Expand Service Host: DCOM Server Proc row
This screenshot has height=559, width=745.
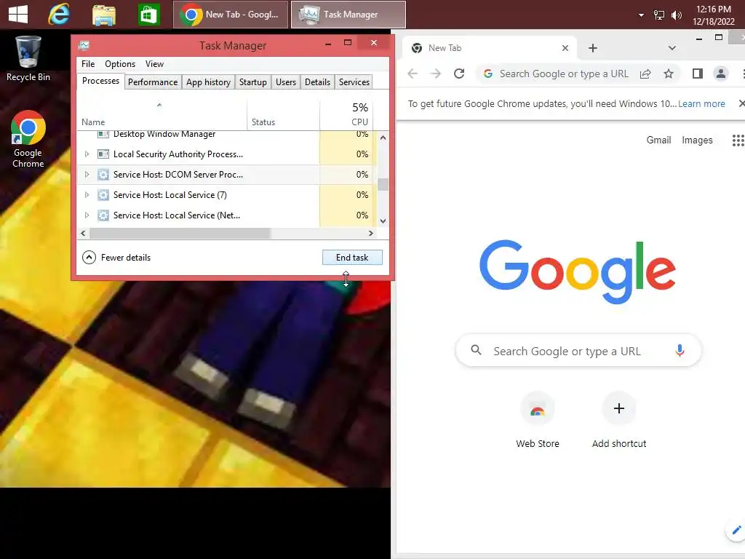[87, 175]
